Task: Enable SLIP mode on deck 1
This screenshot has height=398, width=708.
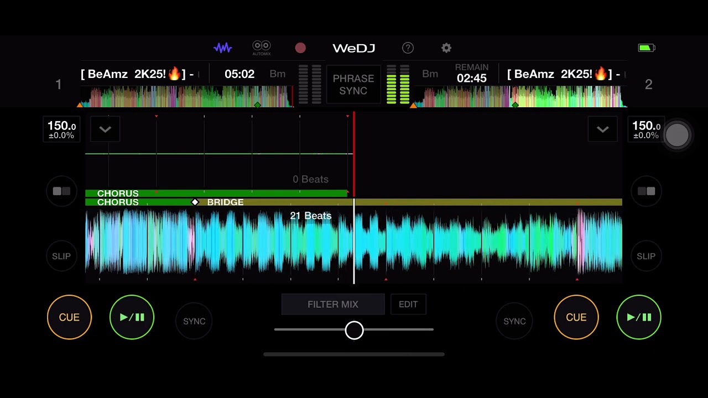Action: tap(61, 256)
